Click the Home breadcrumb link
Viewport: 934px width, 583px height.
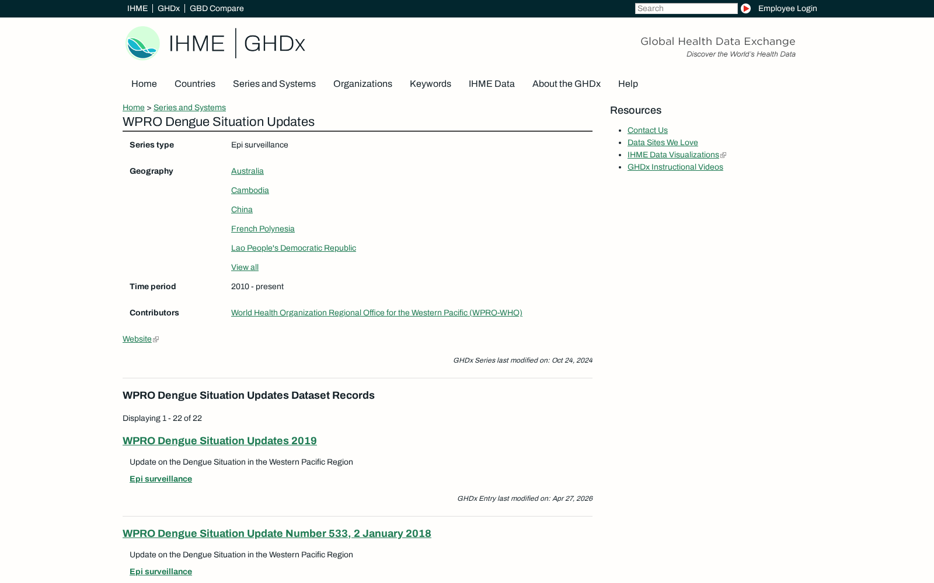134,108
